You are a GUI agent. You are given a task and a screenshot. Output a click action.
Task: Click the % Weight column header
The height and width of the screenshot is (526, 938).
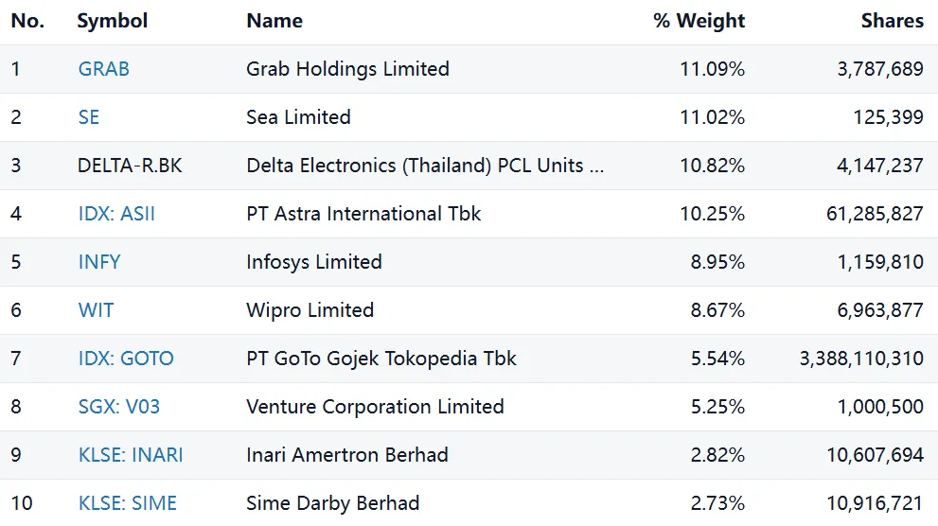699,21
